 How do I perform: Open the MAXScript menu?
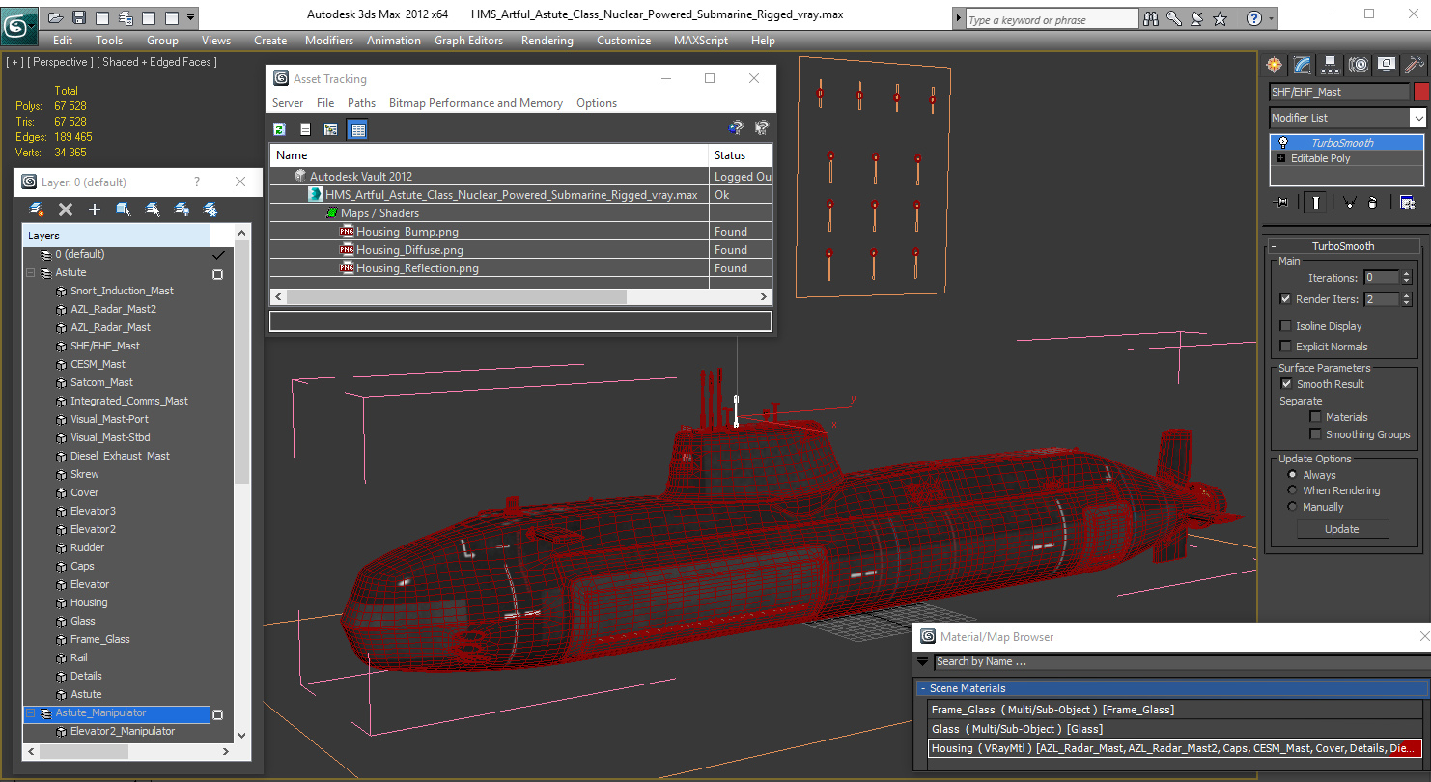click(701, 41)
